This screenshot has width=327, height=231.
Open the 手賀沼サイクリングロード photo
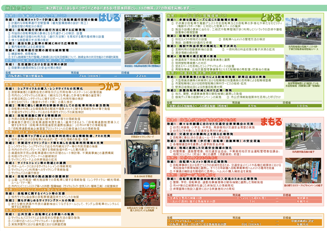pyautogui.click(x=142, y=111)
